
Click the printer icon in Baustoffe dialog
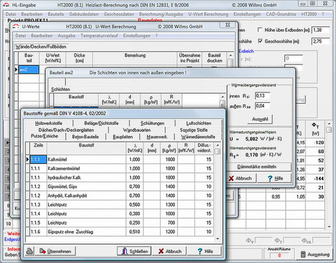pyautogui.click(x=30, y=251)
